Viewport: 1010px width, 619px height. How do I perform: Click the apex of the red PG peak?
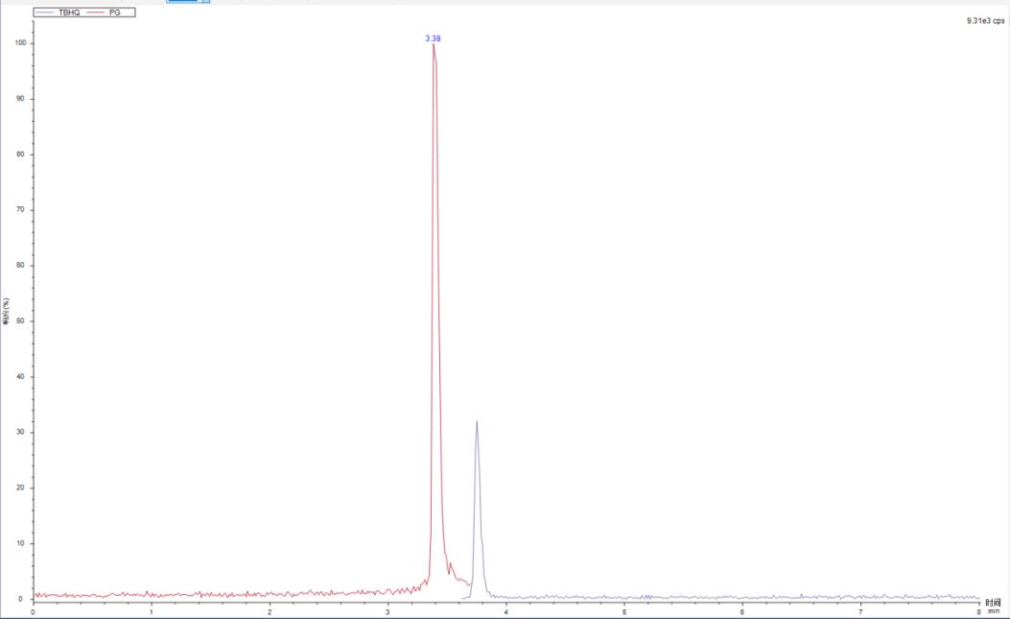[434, 45]
